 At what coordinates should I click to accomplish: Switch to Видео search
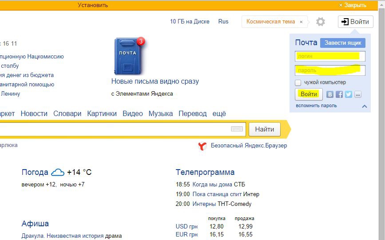[x=133, y=114]
